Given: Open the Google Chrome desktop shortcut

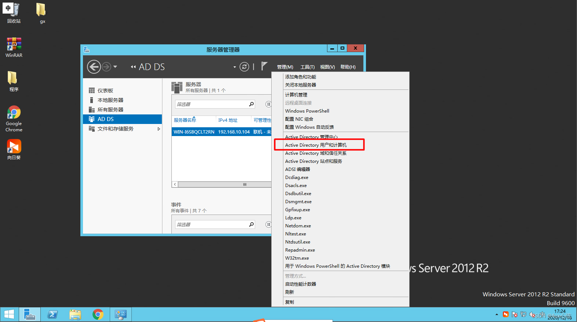Looking at the screenshot, I should coord(14,119).
